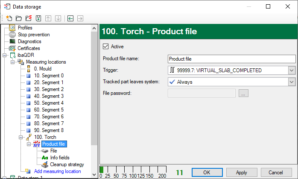Click the folder icon with red S
The image size is (298, 179).
tap(29, 18)
